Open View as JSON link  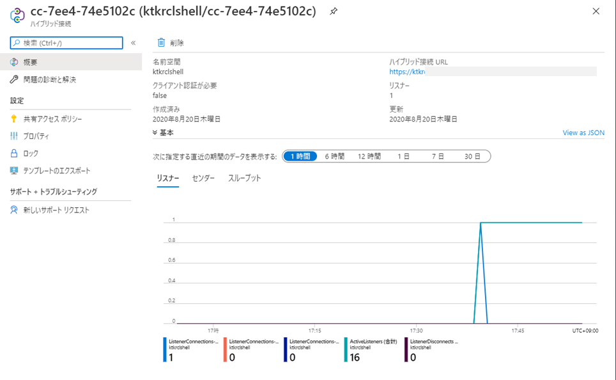pos(583,132)
